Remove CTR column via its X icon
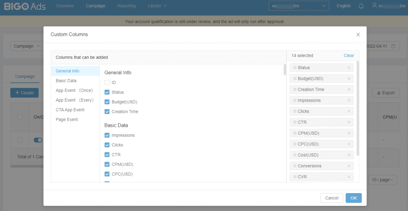The width and height of the screenshot is (408, 211). (349, 122)
